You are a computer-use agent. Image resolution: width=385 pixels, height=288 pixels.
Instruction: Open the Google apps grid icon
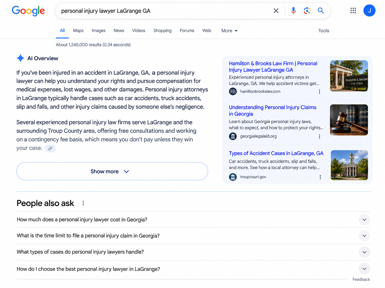pyautogui.click(x=353, y=11)
